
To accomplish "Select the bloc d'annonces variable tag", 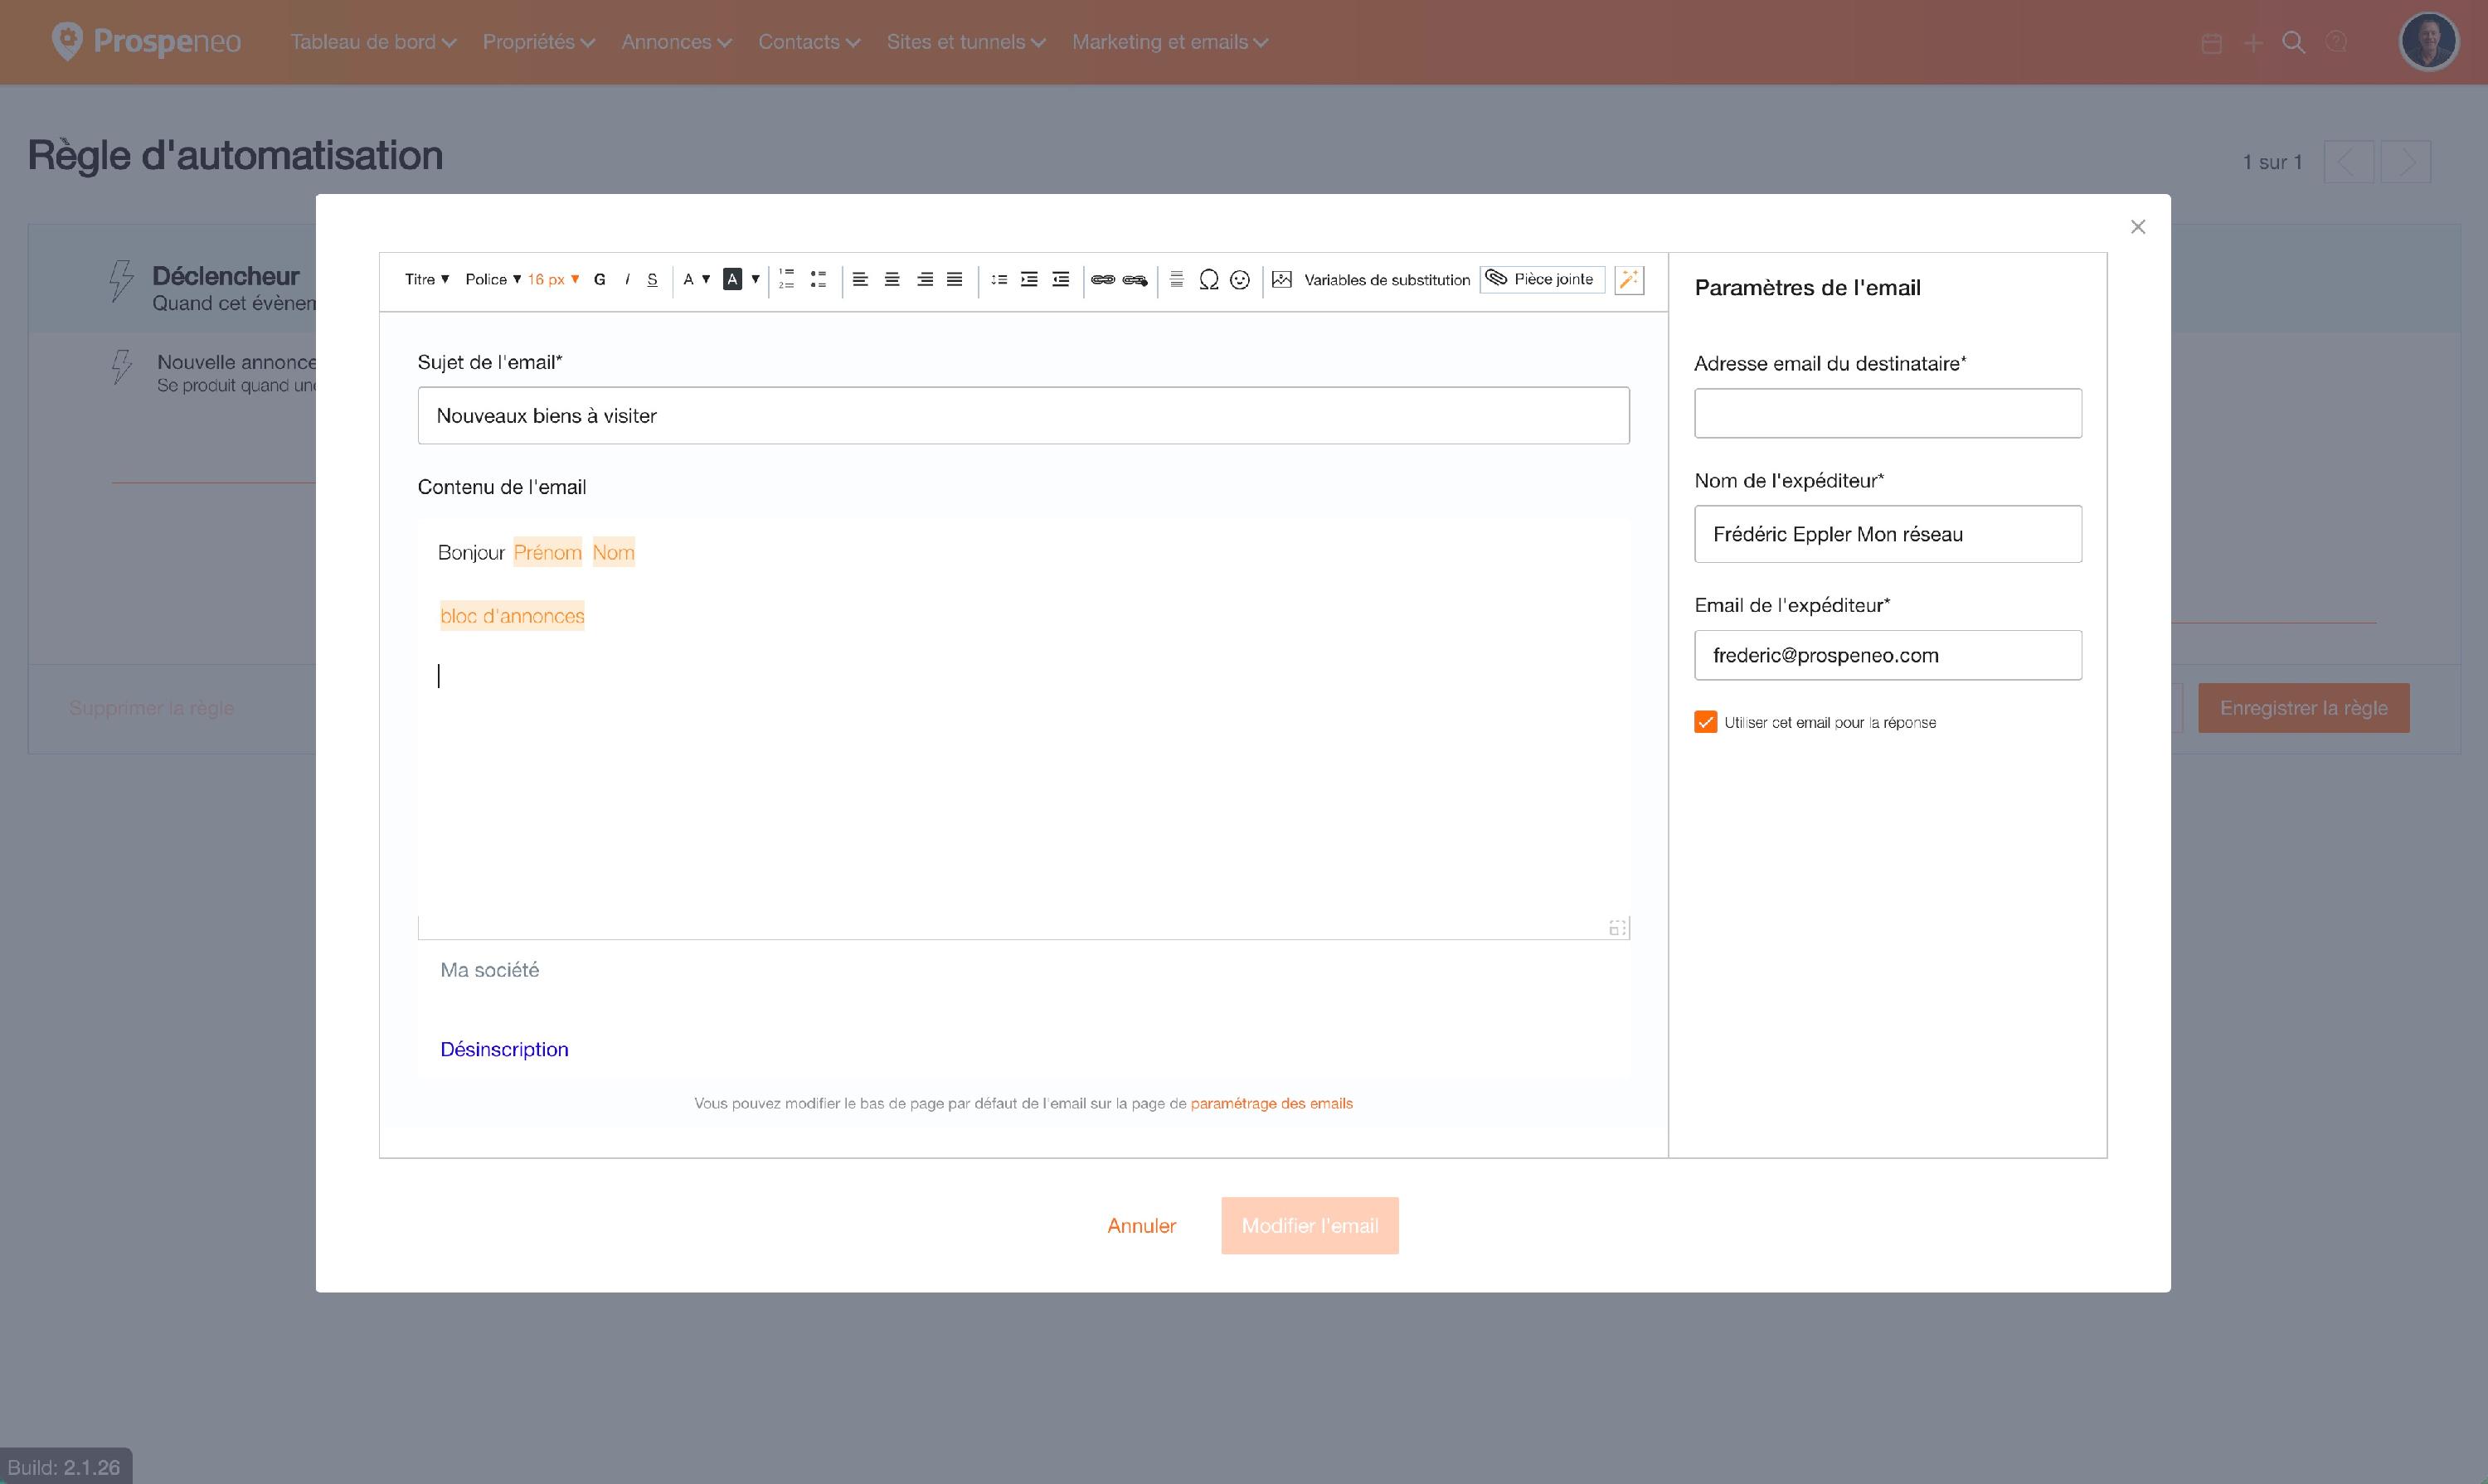I will [x=513, y=616].
